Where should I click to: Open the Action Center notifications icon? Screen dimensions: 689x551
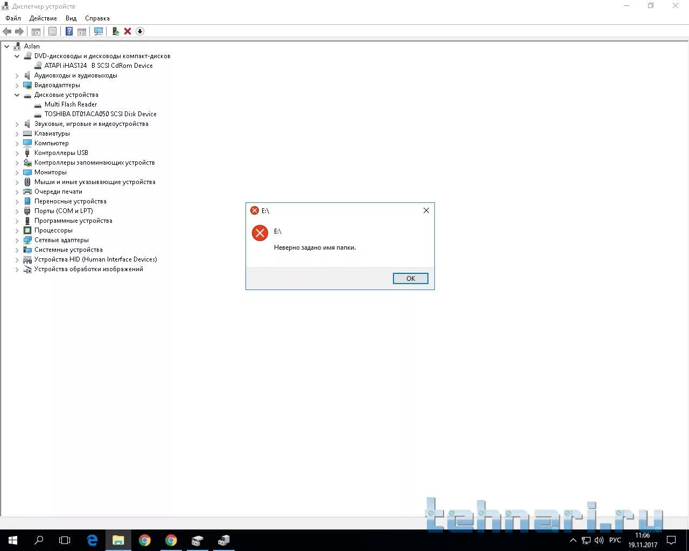(x=671, y=540)
